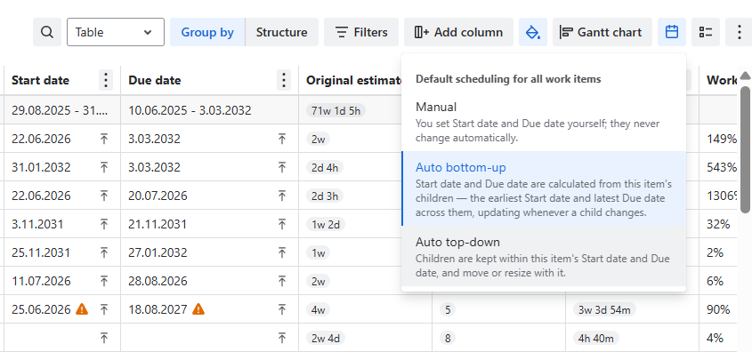This screenshot has width=752, height=352.
Task: Click the value 5 chip
Action: [x=448, y=309]
